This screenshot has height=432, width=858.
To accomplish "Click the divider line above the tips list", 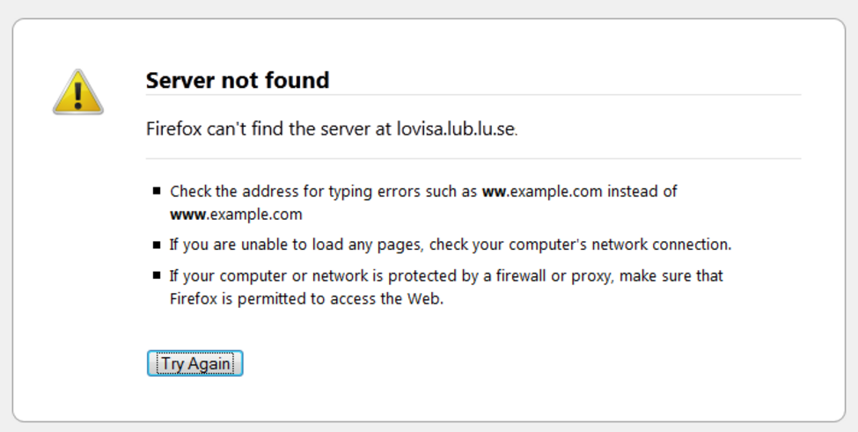I will tap(473, 158).
